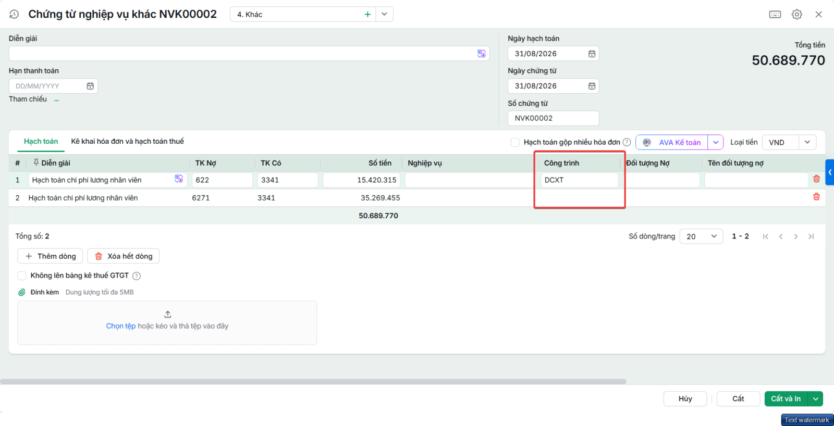The height and width of the screenshot is (426, 834).
Task: Click the Thêm dòng button
Action: (50, 256)
